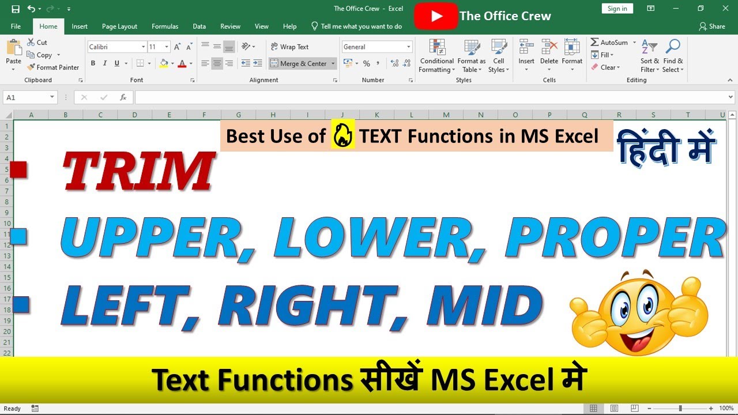738x415 pixels.
Task: Open Find & Select menu
Action: 673,56
